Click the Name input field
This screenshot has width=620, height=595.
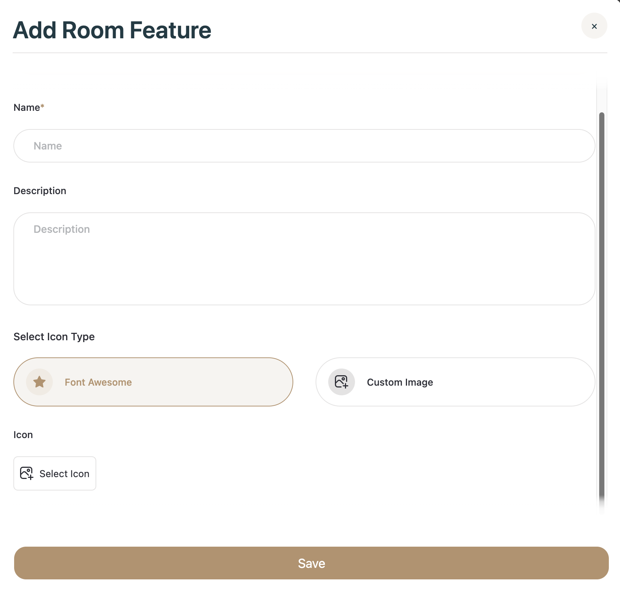pyautogui.click(x=304, y=146)
